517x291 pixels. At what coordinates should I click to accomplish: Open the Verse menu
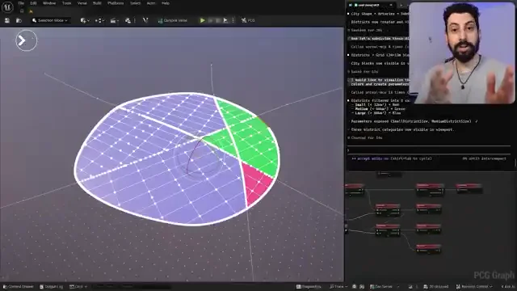click(82, 3)
